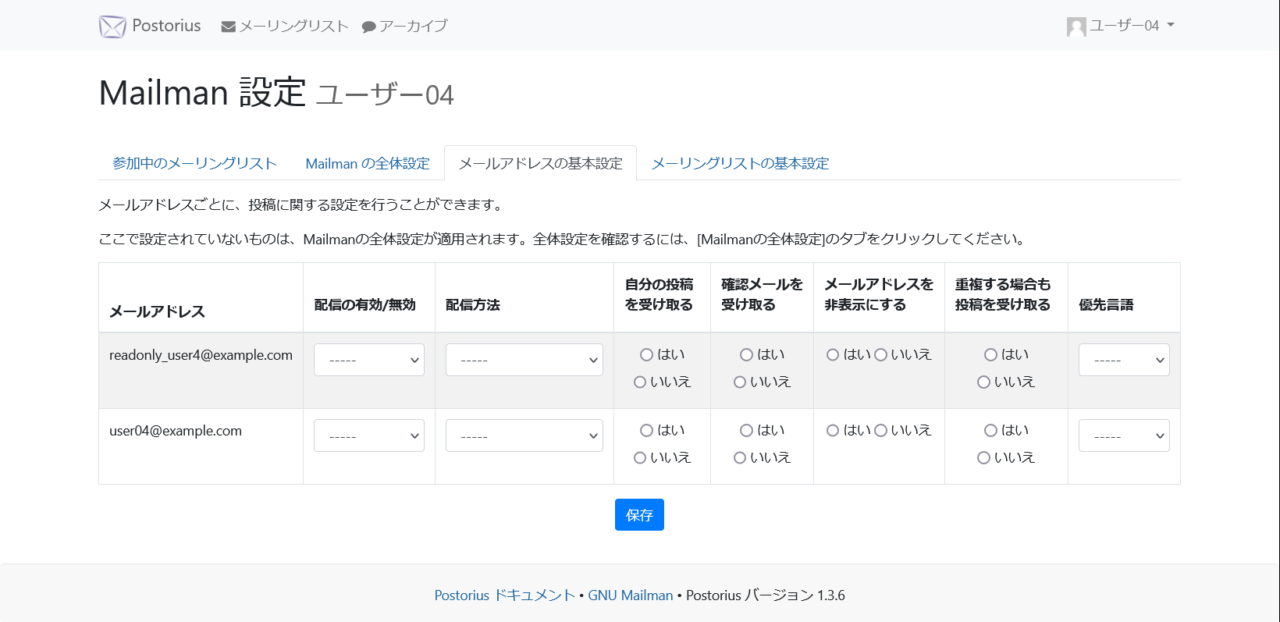The image size is (1280, 622).
Task: Open 配信の有効/無効 dropdown for readonly_user4@example.com
Action: pos(369,360)
